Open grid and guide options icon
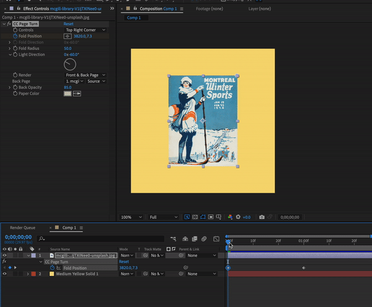372x307 pixels. click(x=218, y=217)
